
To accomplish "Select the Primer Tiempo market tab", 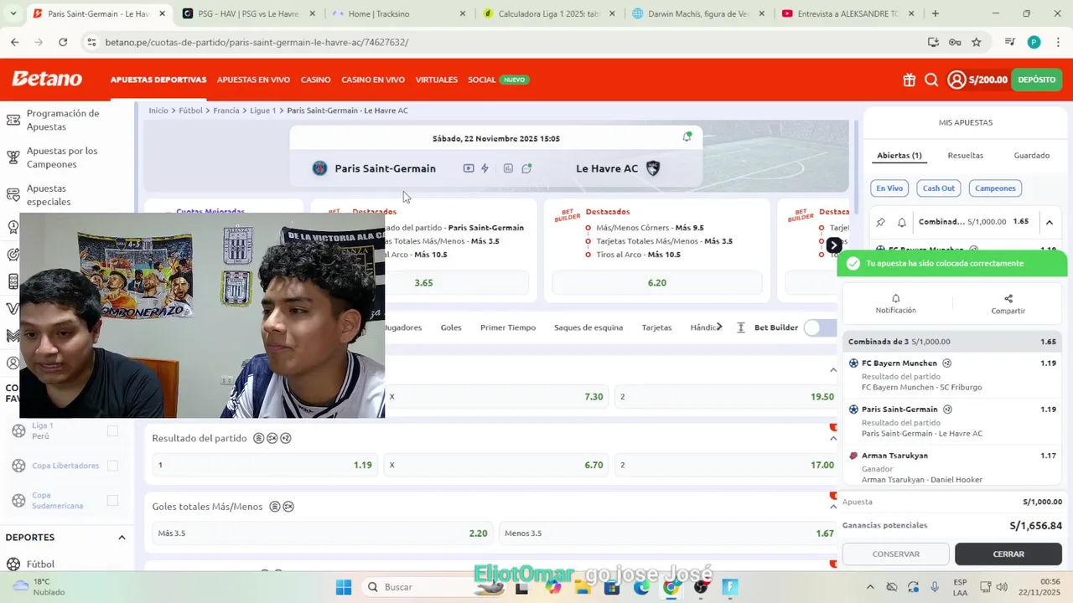I will tap(508, 327).
